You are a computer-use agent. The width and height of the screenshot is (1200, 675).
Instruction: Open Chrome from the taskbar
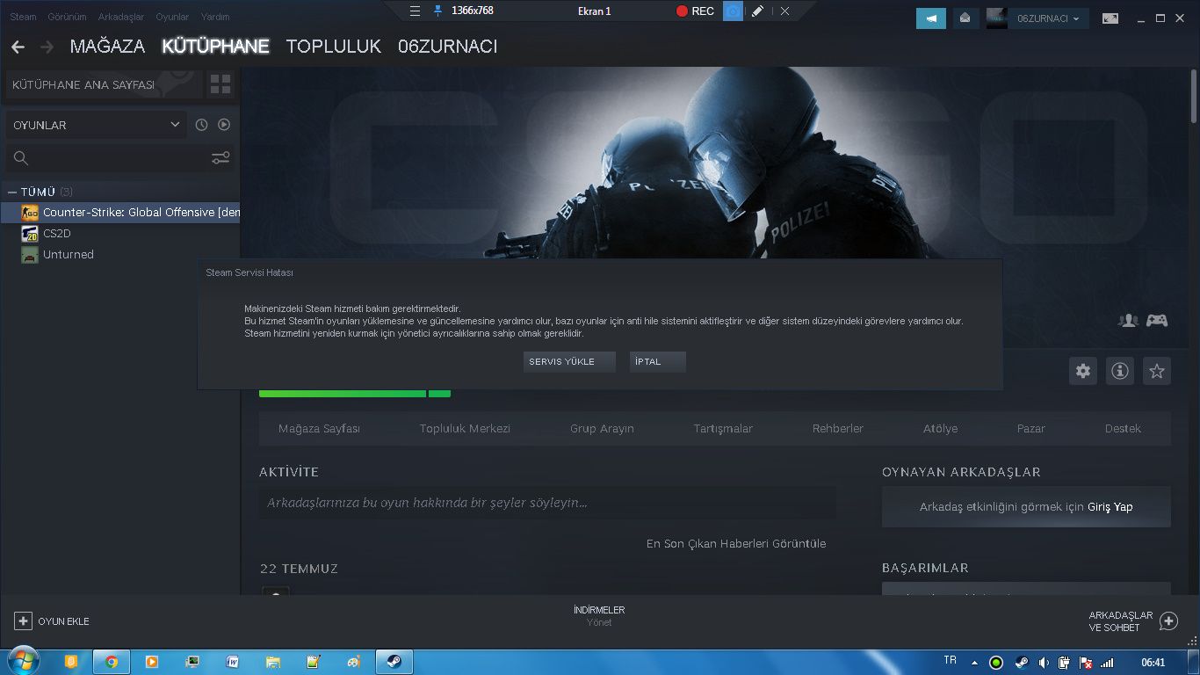click(x=112, y=662)
